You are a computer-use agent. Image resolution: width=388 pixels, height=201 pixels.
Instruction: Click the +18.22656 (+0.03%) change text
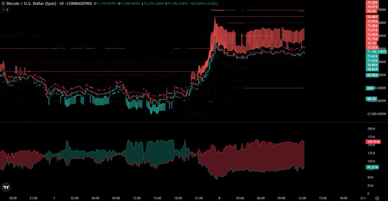point(204,3)
